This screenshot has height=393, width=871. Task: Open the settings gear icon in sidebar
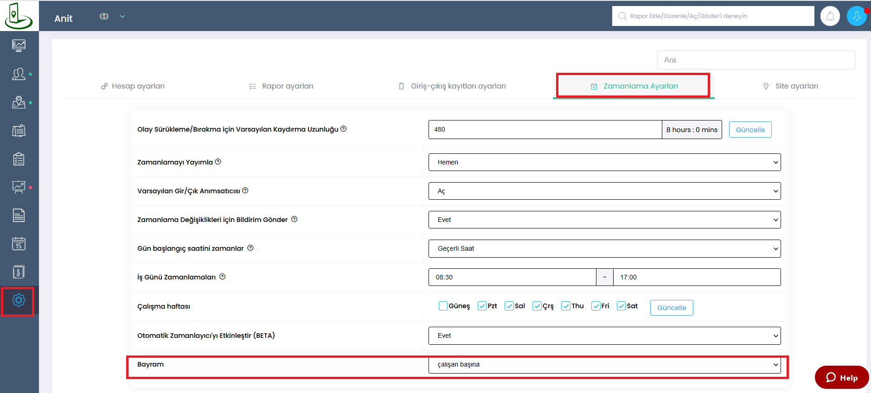tap(19, 300)
